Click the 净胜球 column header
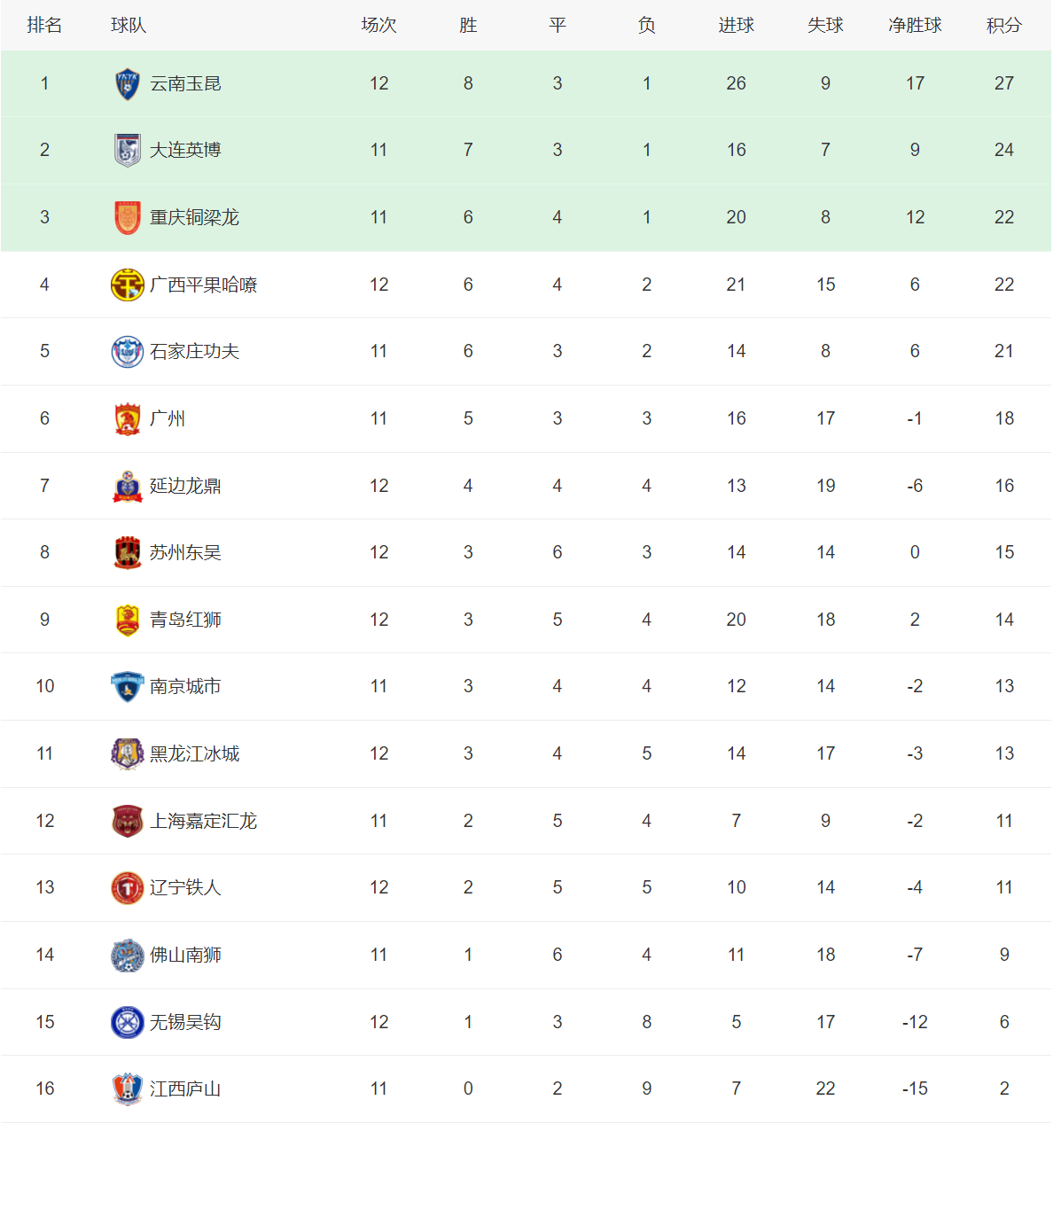 pos(915,26)
